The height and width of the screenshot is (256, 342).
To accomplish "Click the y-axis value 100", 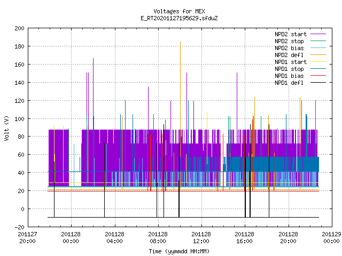I will (x=19, y=118).
